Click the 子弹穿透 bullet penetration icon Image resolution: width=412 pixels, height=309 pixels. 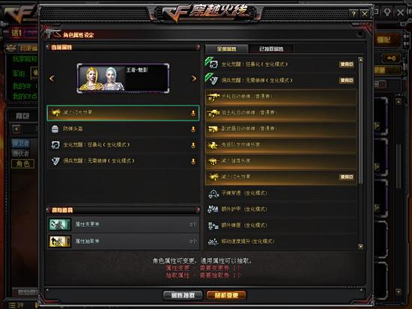click(213, 194)
